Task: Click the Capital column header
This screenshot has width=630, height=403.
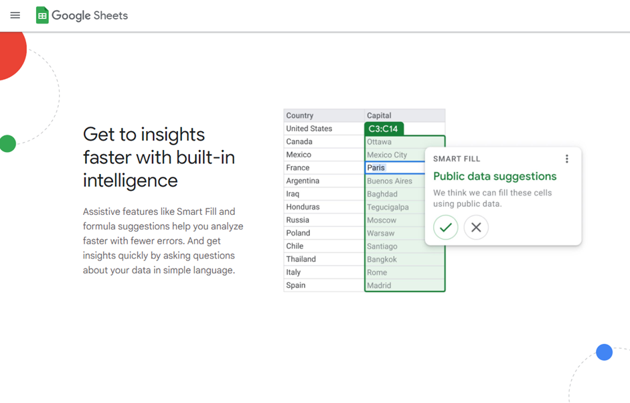Action: point(404,115)
